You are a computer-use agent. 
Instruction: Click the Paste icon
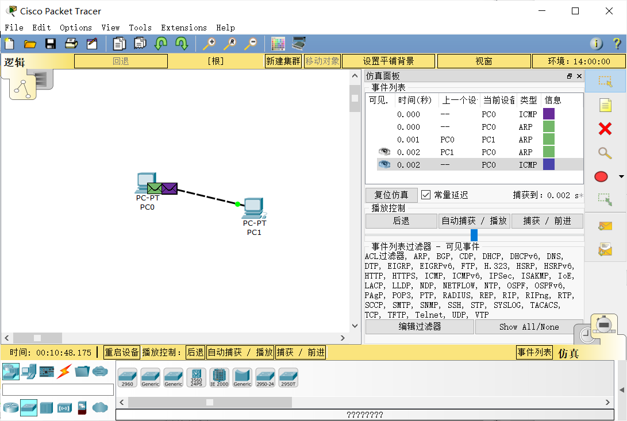(x=140, y=43)
